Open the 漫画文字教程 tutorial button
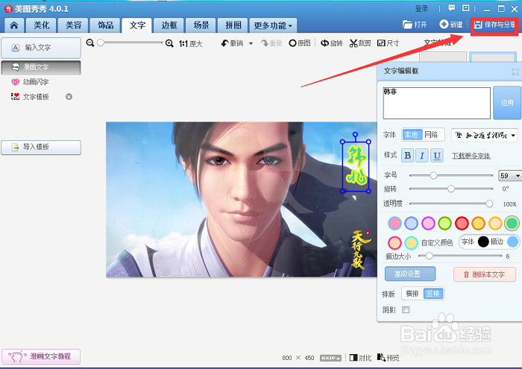 click(41, 356)
